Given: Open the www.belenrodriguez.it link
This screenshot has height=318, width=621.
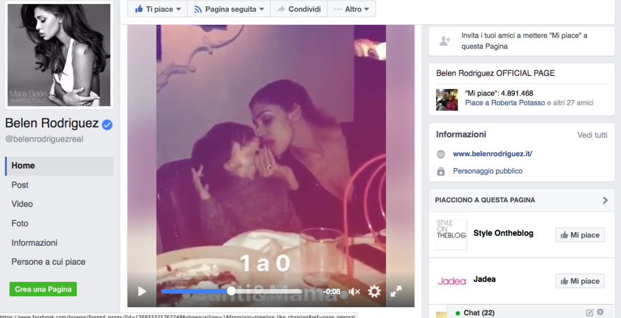Looking at the screenshot, I should click(x=492, y=154).
